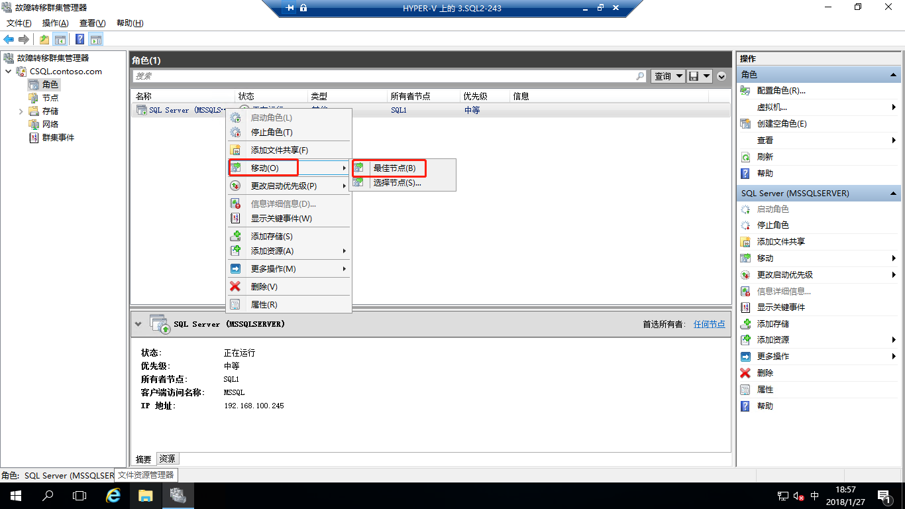Select 角色 in the left tree
The width and height of the screenshot is (905, 509).
pyautogui.click(x=50, y=84)
